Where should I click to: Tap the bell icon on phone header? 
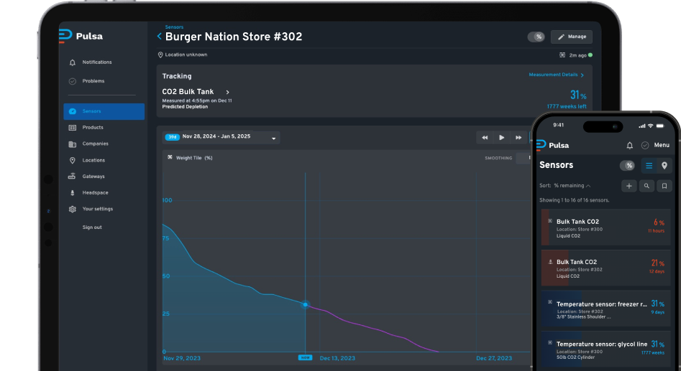pyautogui.click(x=630, y=145)
